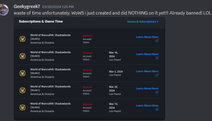Open Learn About Bans for WoW4
This screenshot has width=212, height=121.
147,106
